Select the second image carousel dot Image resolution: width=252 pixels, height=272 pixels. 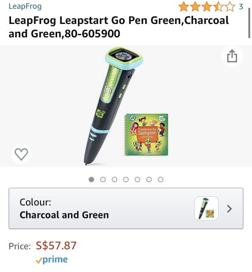tap(103, 179)
